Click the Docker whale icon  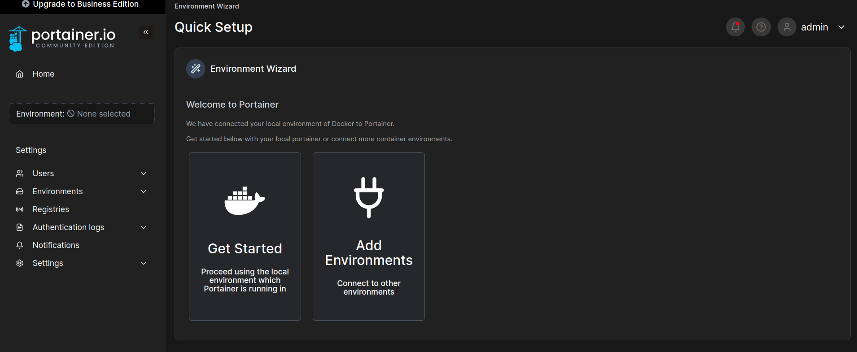point(245,200)
